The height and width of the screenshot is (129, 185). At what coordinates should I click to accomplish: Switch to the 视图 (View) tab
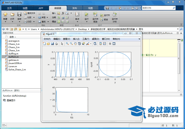click(90, 8)
